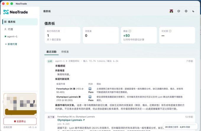Image resolution: width=201 pixels, height=131 pixels.
Task: Toggle dark mode moon icon
Action: 193,11
